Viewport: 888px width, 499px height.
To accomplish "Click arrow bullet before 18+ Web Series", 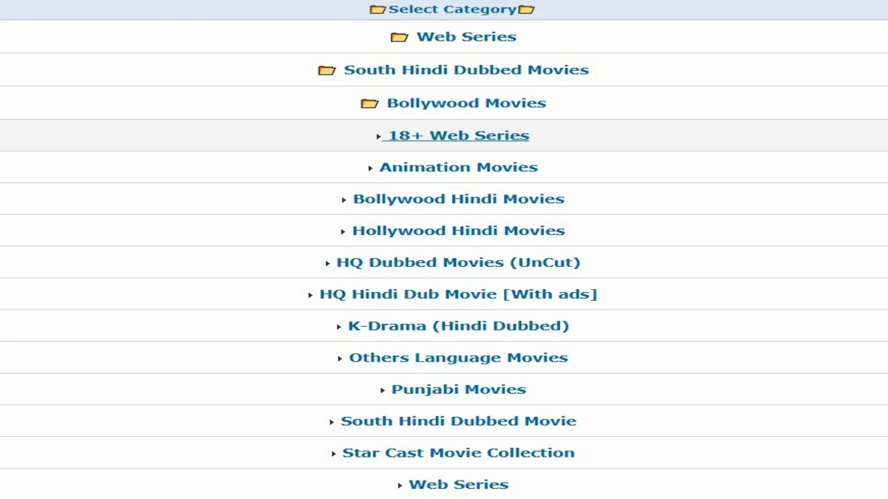I will pyautogui.click(x=379, y=137).
